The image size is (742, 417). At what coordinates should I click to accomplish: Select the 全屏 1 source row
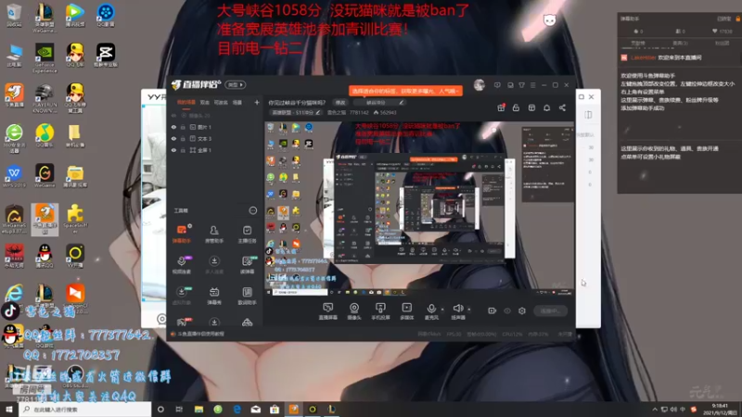[215, 150]
